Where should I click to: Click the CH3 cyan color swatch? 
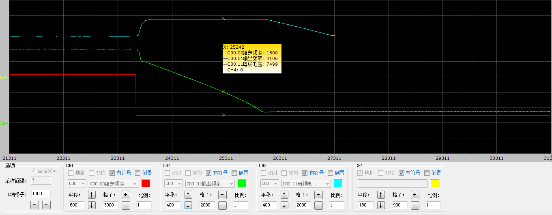(x=338, y=184)
